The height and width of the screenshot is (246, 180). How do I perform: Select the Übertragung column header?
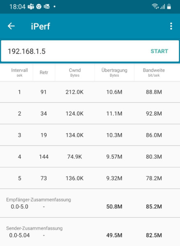pos(114,73)
